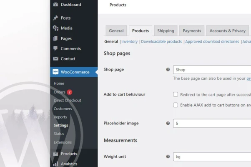251x167 pixels.
Task: Open Downloadable products subsection link
Action: click(161, 41)
